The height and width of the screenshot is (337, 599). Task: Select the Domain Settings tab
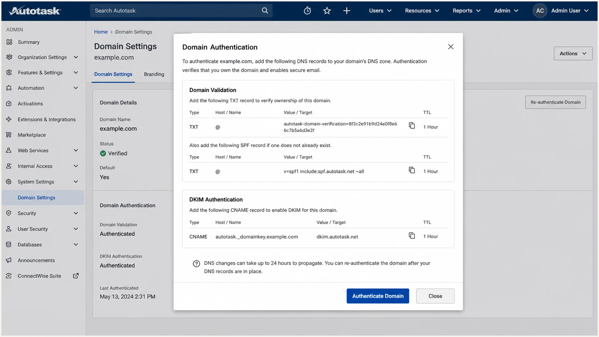pos(113,74)
